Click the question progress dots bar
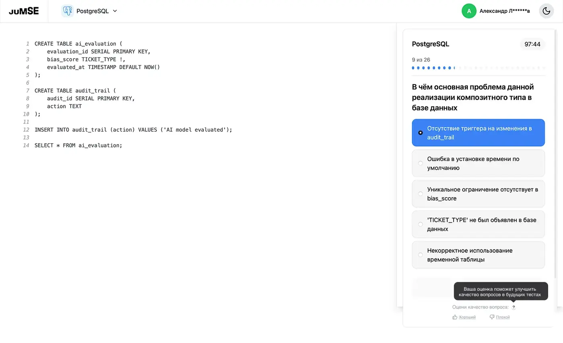Viewport: 563px width, 343px height. [478, 68]
